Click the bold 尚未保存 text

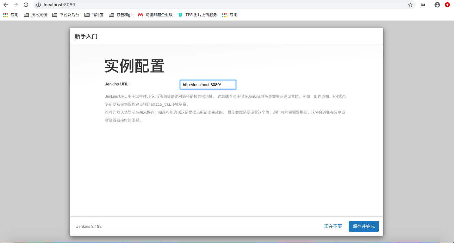tap(147, 112)
